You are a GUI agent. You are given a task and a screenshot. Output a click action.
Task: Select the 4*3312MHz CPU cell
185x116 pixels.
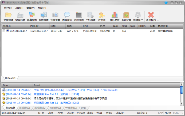[x=89, y=31]
